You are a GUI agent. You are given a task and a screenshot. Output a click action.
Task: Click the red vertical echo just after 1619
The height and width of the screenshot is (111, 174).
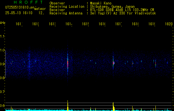coord(155,64)
